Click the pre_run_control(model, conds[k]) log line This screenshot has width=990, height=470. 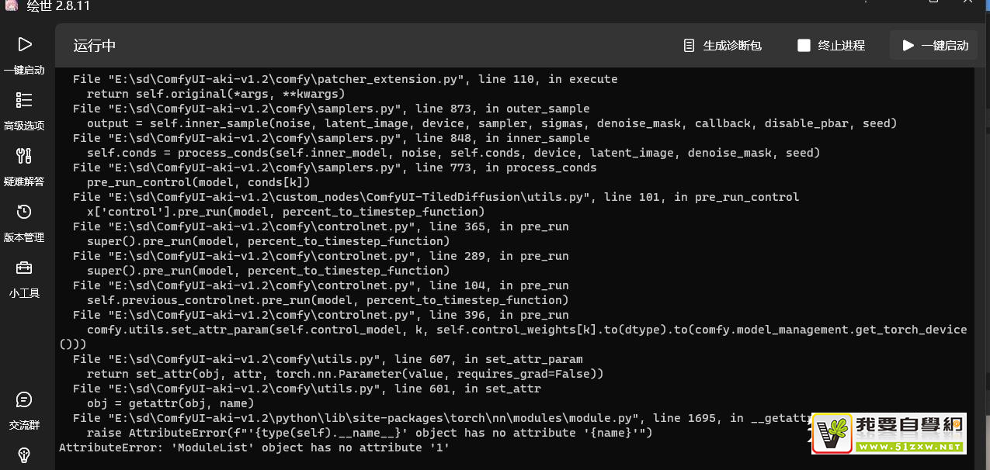(199, 182)
